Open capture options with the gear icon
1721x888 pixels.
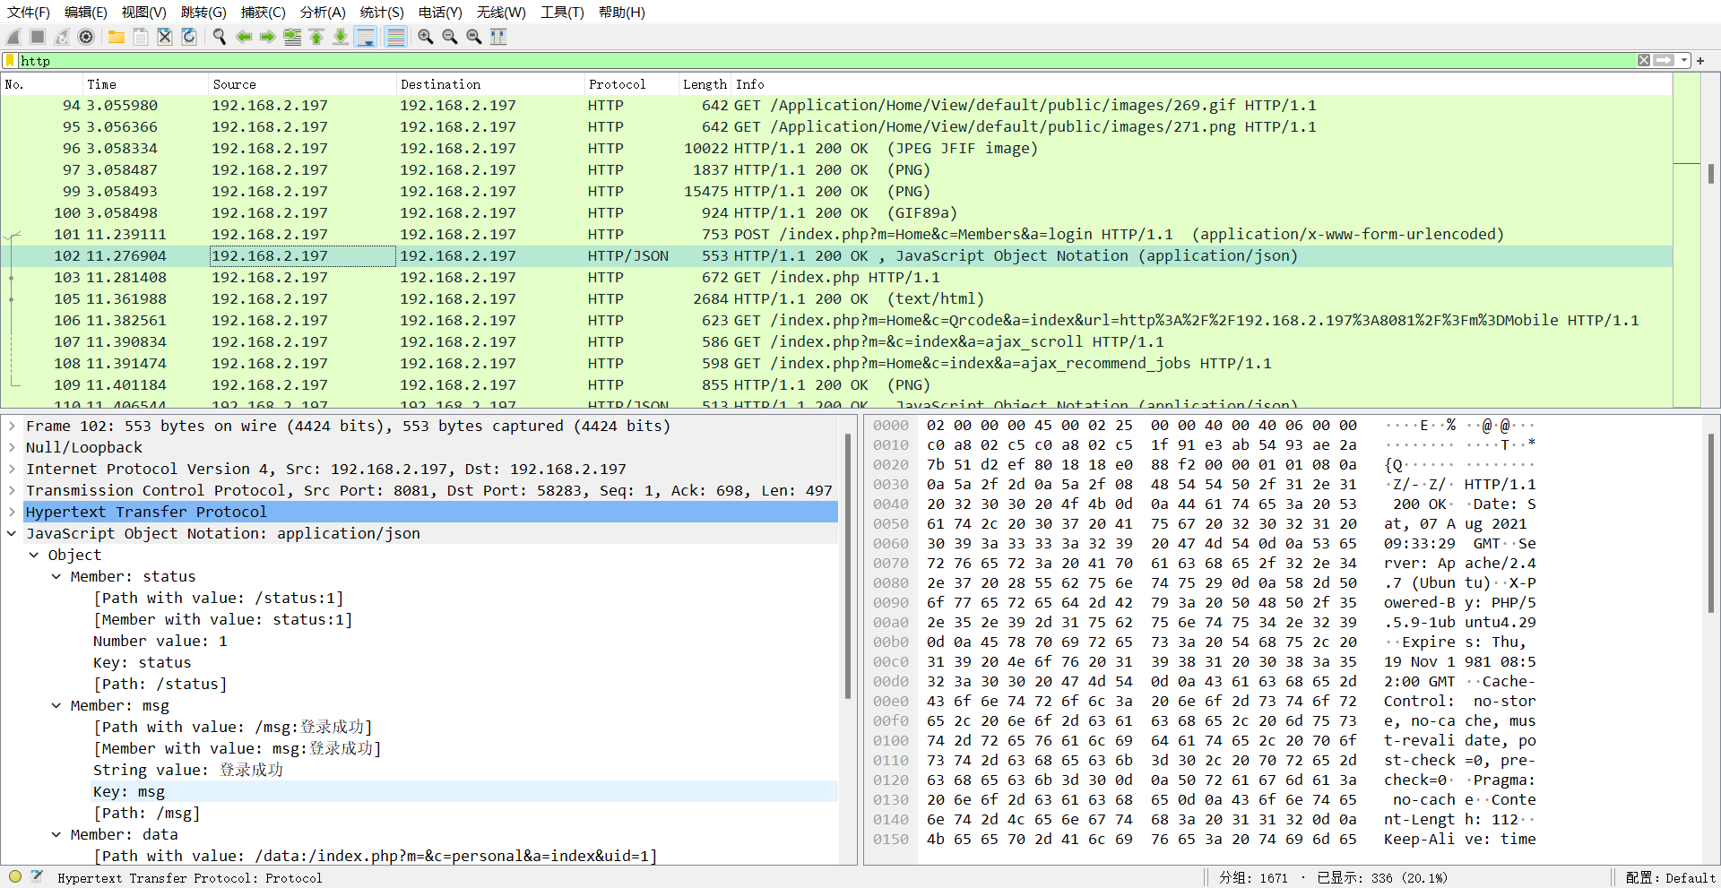tap(86, 37)
